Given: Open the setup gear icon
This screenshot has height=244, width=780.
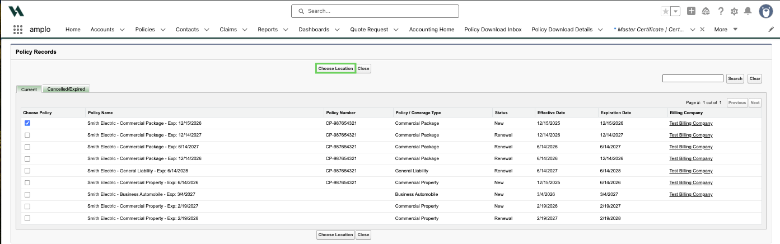Looking at the screenshot, I should point(734,11).
